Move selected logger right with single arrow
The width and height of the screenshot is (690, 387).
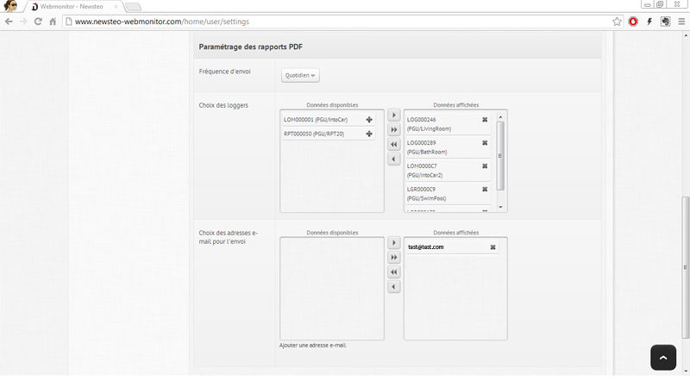[394, 115]
